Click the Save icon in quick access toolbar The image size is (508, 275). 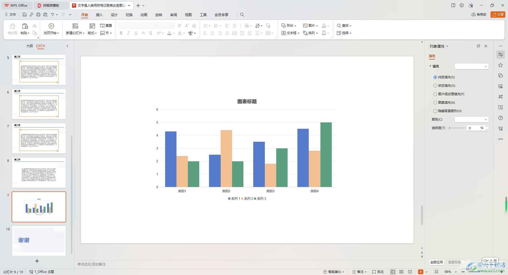tap(24, 15)
